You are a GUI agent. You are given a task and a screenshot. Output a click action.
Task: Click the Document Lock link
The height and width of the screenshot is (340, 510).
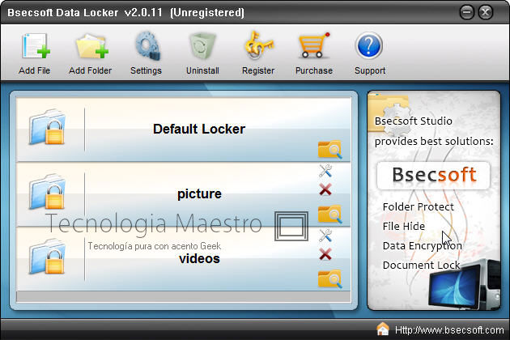(421, 266)
